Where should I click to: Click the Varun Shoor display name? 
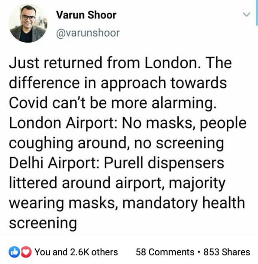[x=86, y=15]
